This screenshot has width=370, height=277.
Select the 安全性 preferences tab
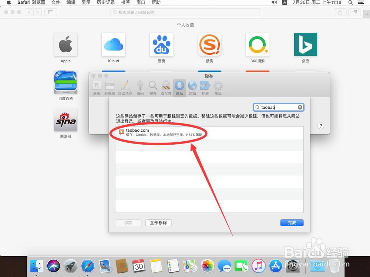pos(166,88)
